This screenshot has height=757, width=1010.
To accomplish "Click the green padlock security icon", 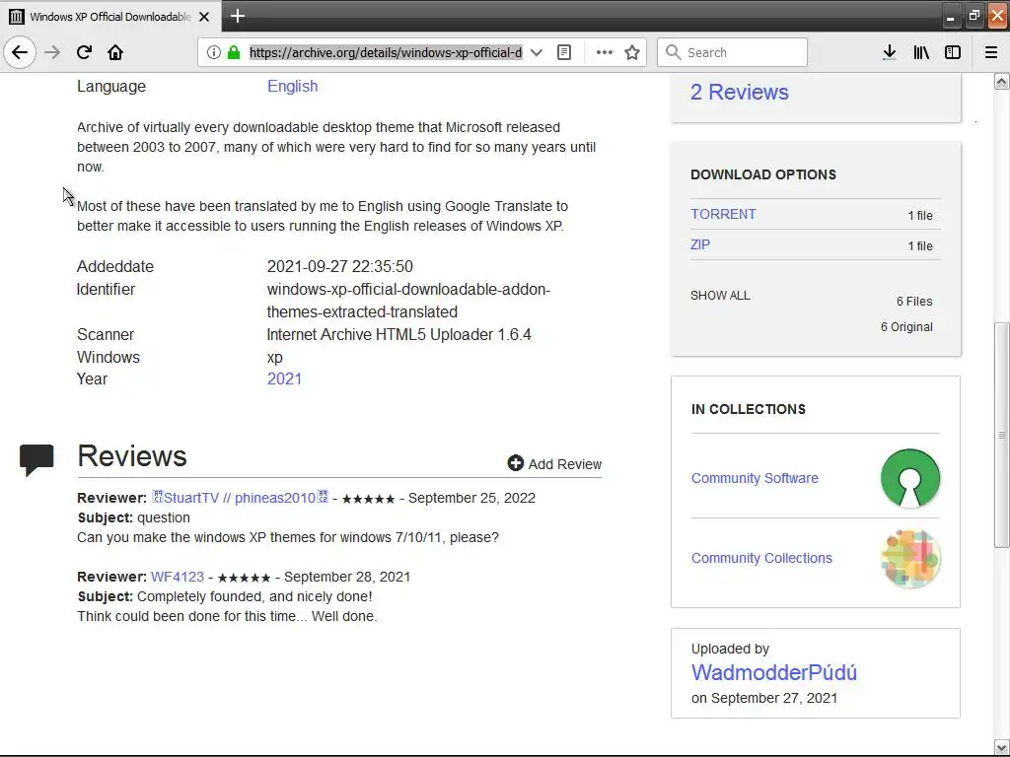I will click(x=234, y=52).
